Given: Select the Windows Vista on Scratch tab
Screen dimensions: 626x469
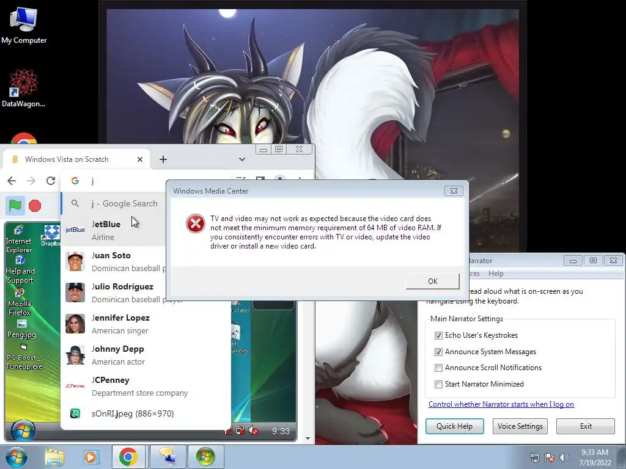Looking at the screenshot, I should pyautogui.click(x=76, y=159).
